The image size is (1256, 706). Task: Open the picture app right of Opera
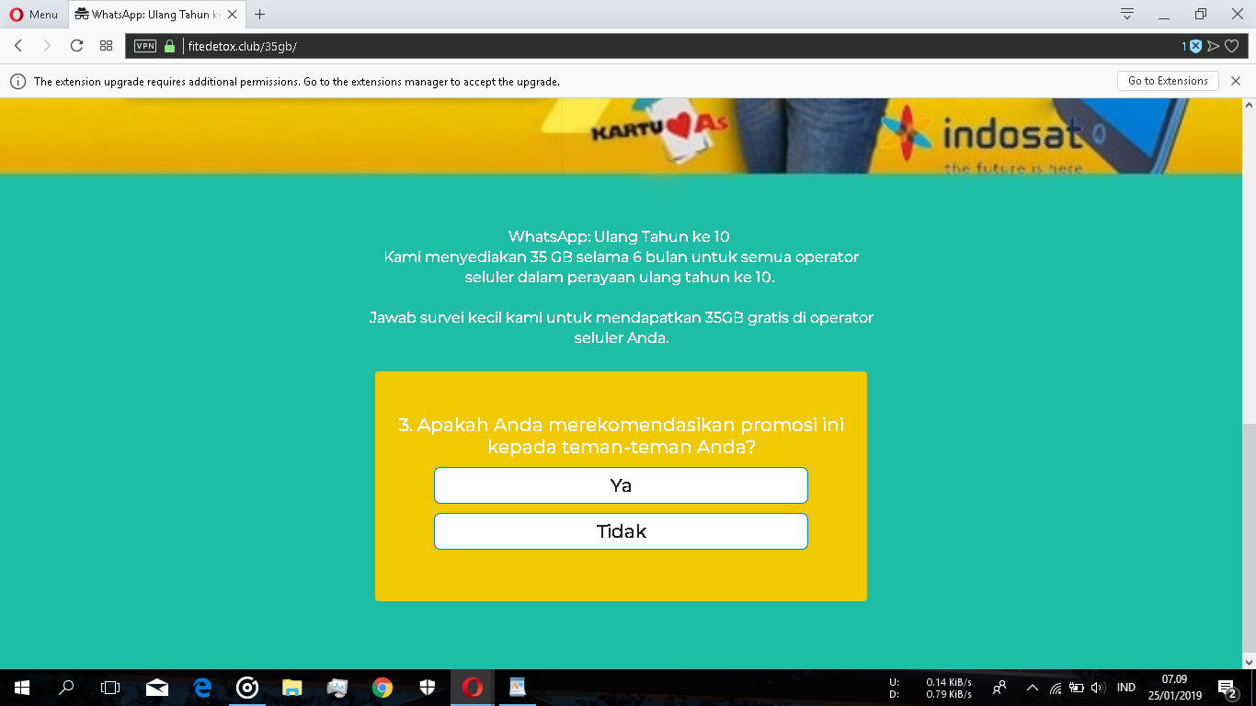coord(518,688)
